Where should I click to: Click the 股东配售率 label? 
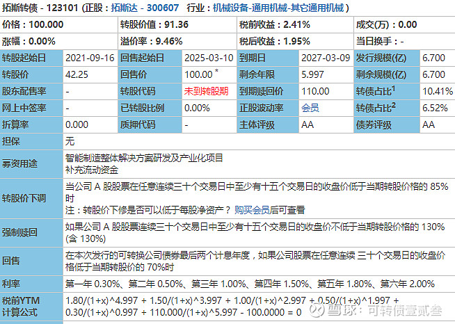24,91
